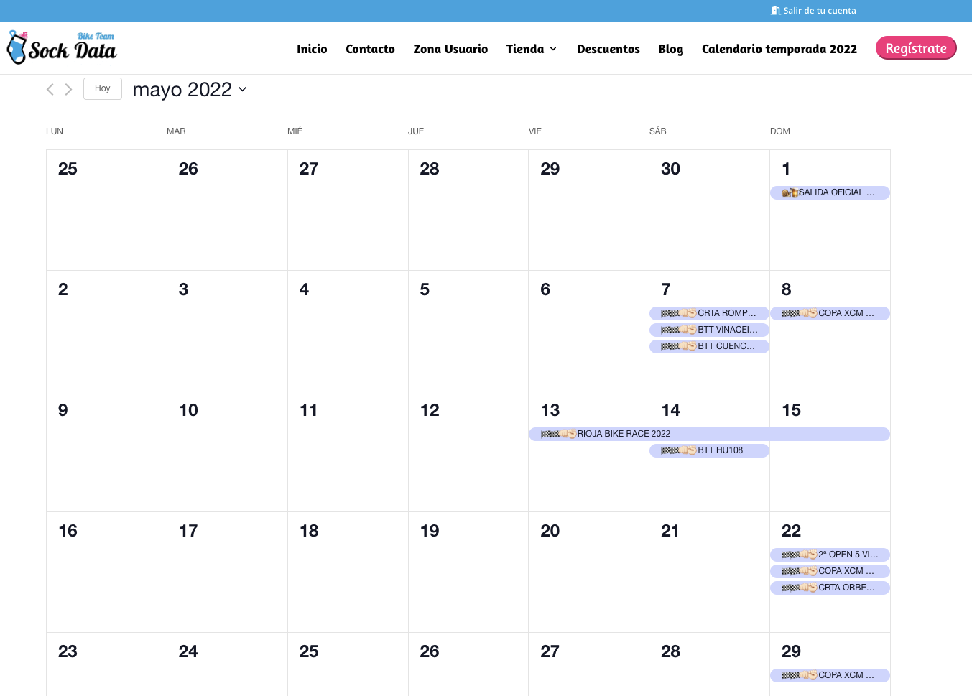972x696 pixels.
Task: Click flag icon on CRTA ROMP event
Action: [x=670, y=313]
